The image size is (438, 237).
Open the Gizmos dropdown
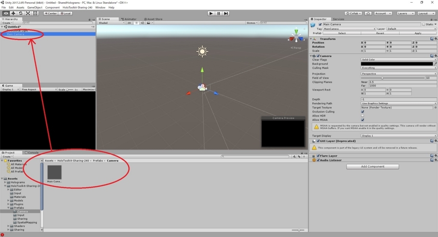[252, 23]
